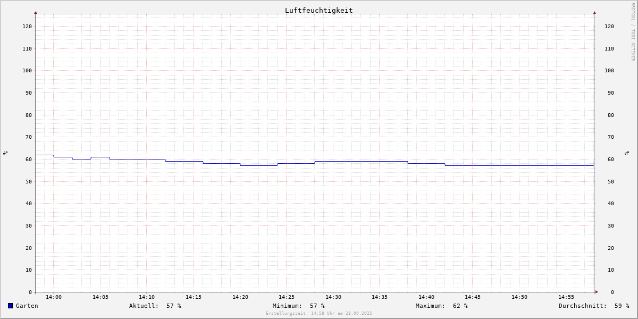This screenshot has width=638, height=319.
Task: Click the 14:10 time axis label
Action: pyautogui.click(x=147, y=297)
